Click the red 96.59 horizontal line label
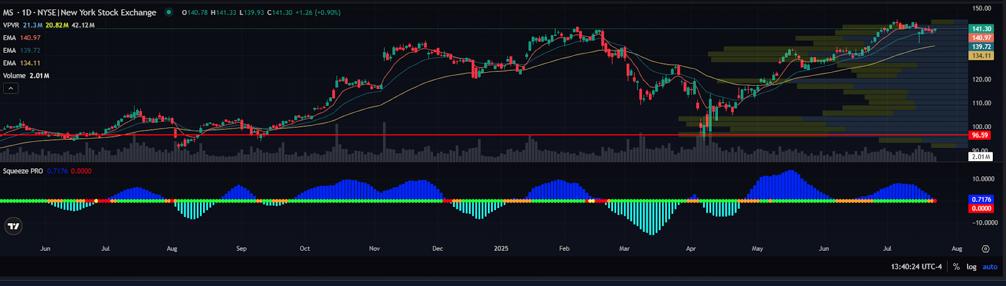 (x=980, y=135)
